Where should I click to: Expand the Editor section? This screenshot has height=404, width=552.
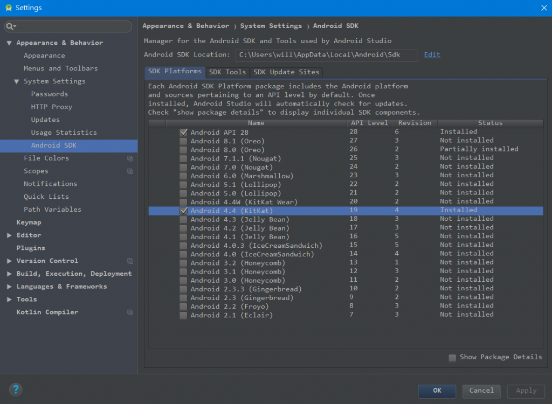(9, 235)
